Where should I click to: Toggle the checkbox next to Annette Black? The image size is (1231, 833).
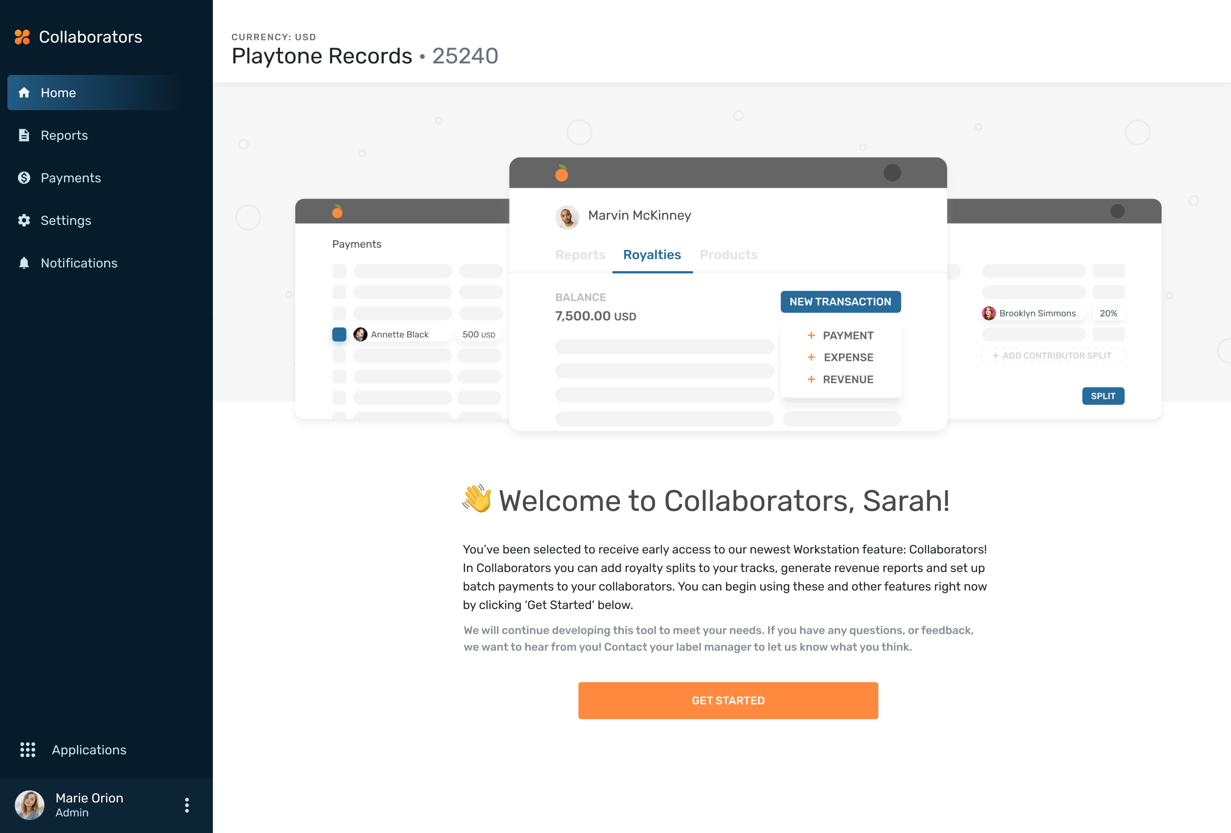(x=340, y=334)
